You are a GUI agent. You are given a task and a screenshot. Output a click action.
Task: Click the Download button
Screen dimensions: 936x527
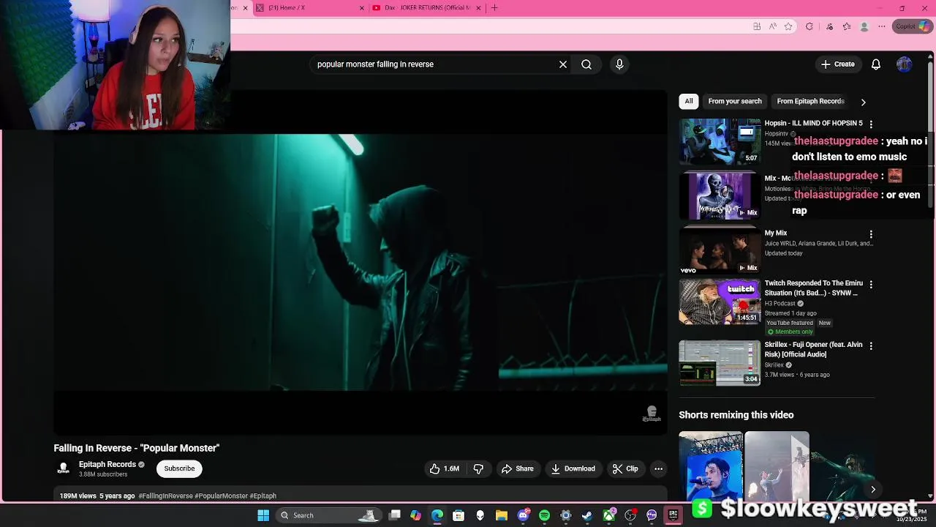(x=573, y=468)
